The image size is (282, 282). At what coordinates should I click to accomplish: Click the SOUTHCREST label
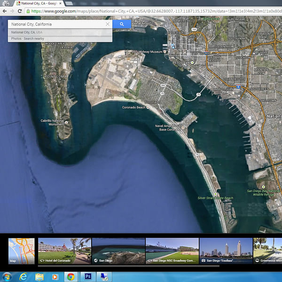click(259, 89)
